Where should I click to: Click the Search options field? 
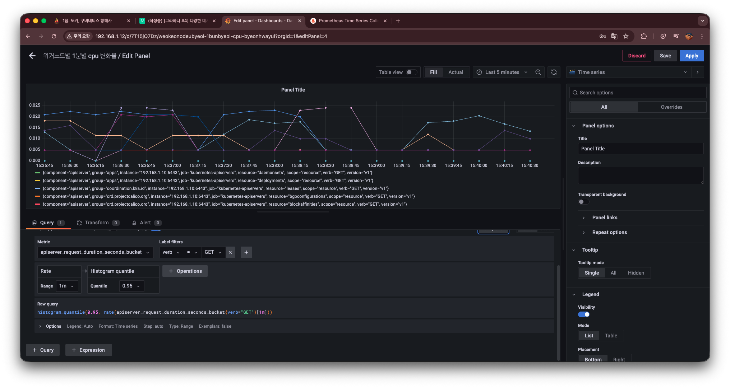pos(638,93)
